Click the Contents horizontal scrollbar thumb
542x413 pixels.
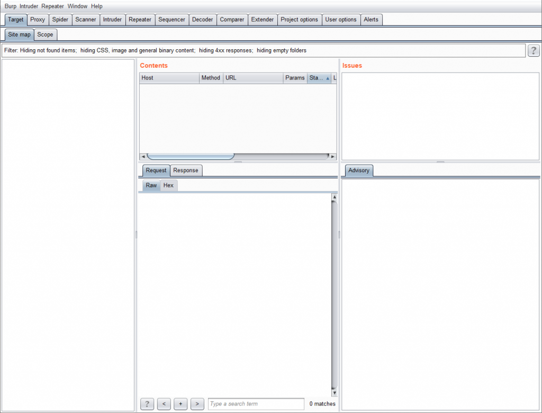191,157
